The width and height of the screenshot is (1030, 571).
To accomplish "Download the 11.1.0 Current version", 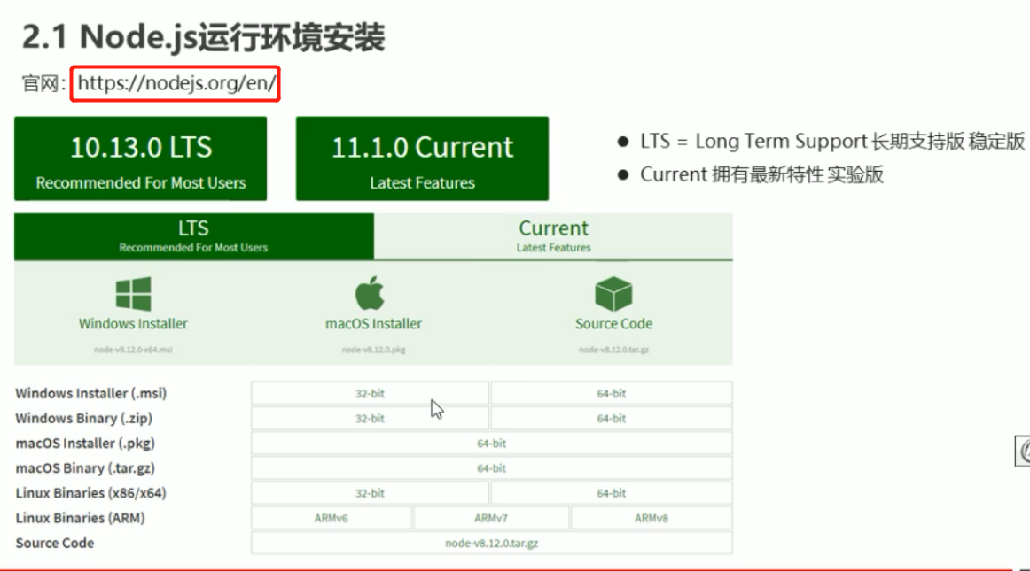I will (x=423, y=158).
